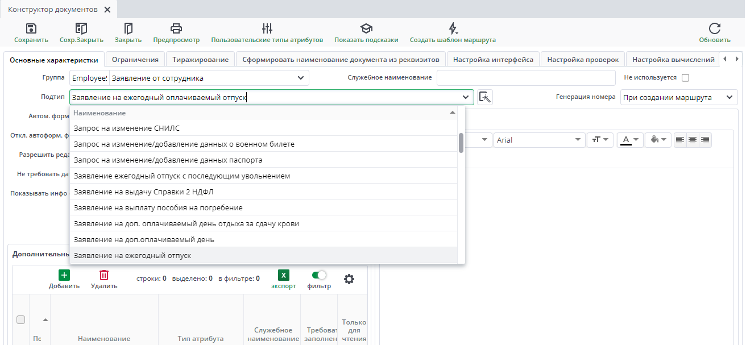Open the text color dropdown
Viewport: 746px width, 345px height.
point(630,140)
